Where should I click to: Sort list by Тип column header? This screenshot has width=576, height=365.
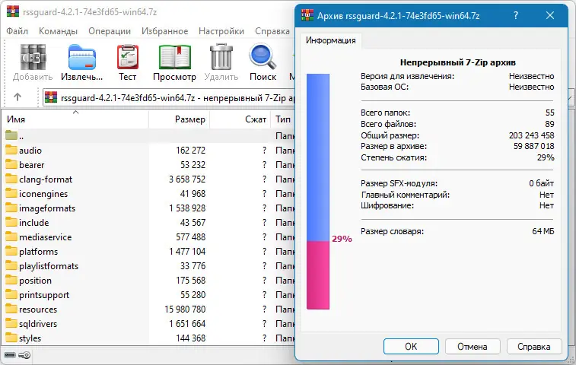click(x=283, y=119)
